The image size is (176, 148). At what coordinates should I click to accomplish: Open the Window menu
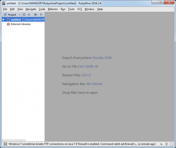coord(89,9)
